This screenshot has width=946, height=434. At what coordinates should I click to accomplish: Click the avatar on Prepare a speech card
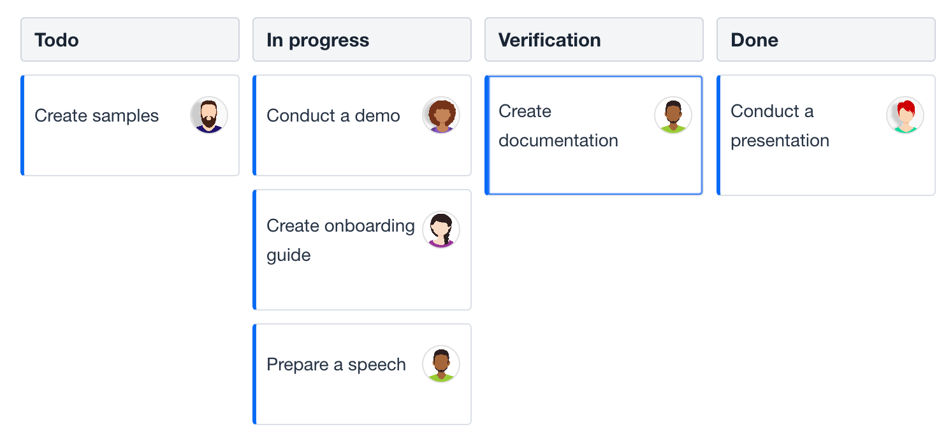click(x=441, y=364)
